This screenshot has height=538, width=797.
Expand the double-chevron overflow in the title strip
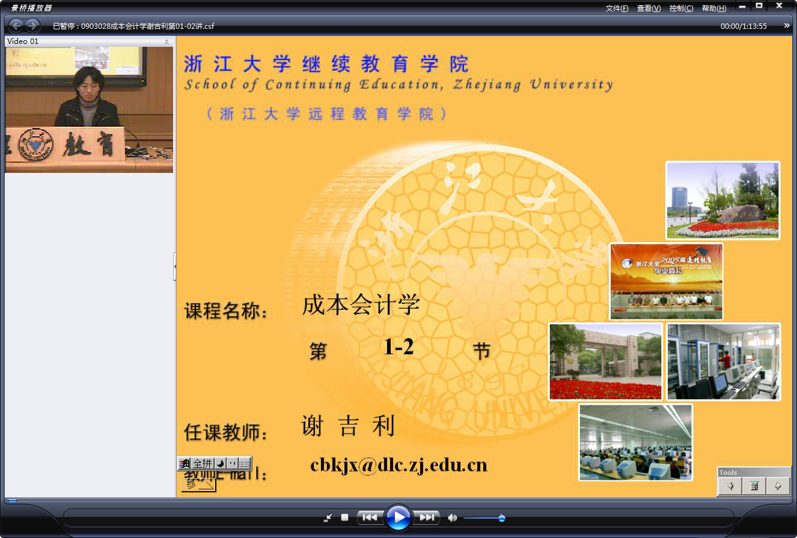787,26
